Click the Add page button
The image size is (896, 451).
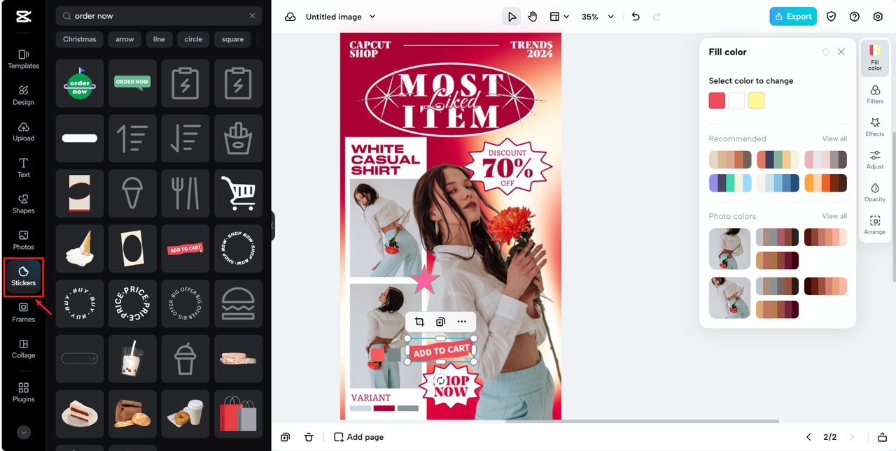click(x=358, y=437)
